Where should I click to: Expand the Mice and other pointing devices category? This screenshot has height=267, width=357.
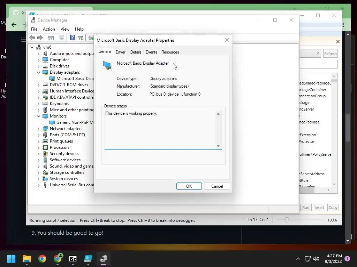tap(38, 110)
